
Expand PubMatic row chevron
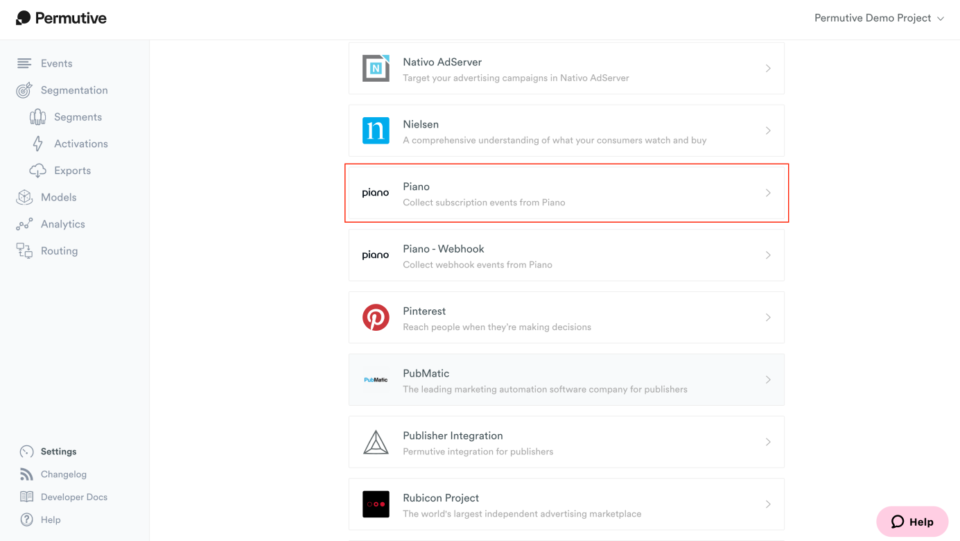pyautogui.click(x=768, y=380)
